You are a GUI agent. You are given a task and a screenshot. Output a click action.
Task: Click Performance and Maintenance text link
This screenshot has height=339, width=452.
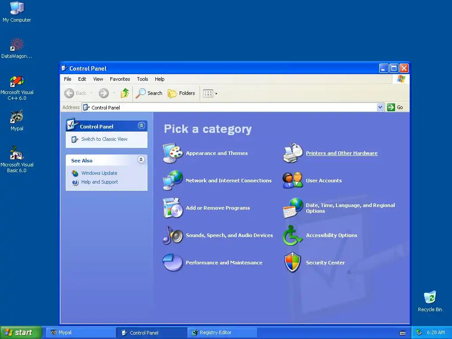click(224, 263)
